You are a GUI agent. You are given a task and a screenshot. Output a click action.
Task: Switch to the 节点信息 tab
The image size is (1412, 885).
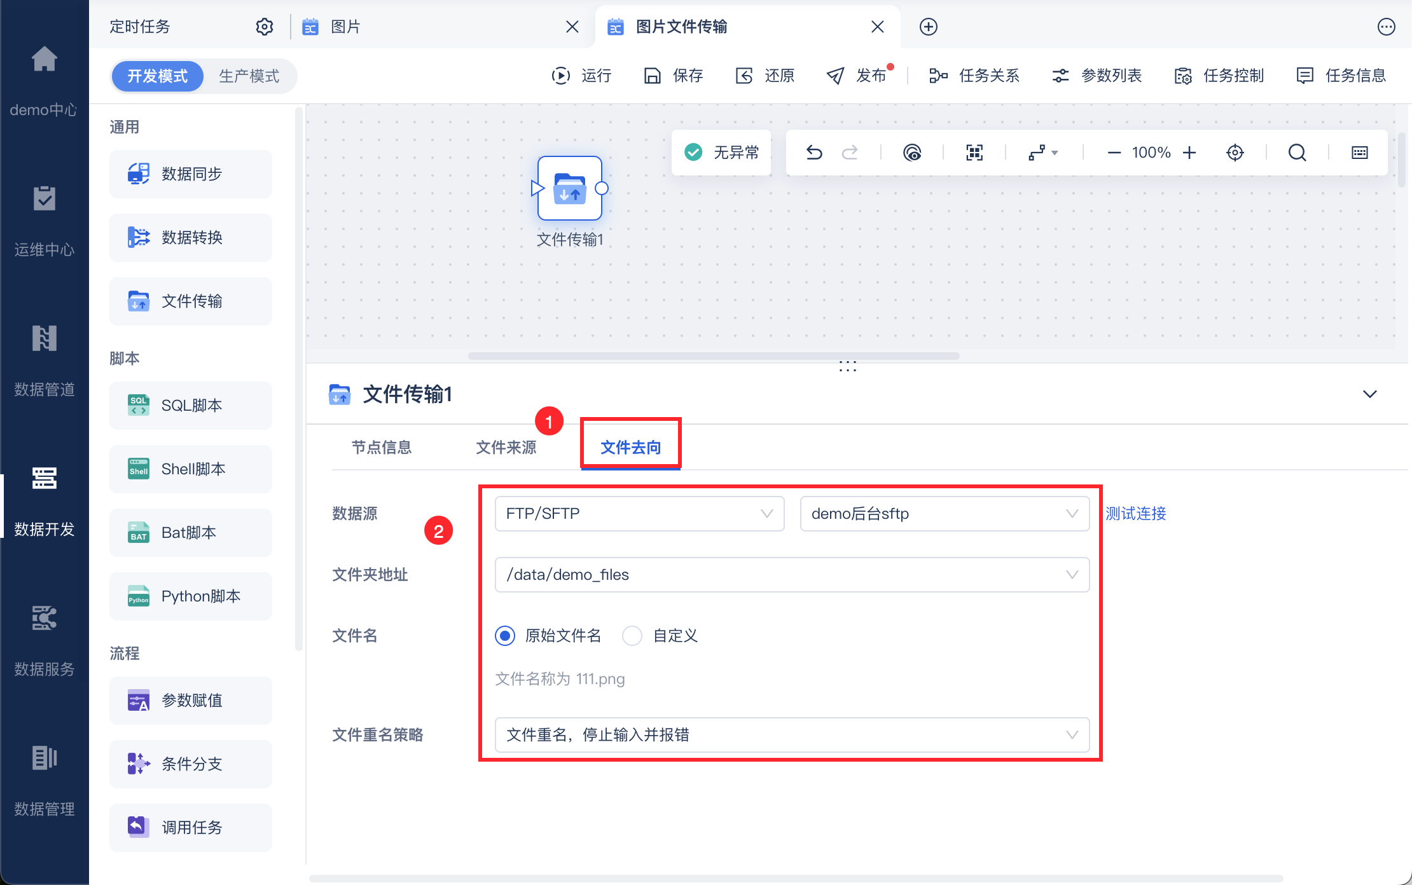coord(381,448)
